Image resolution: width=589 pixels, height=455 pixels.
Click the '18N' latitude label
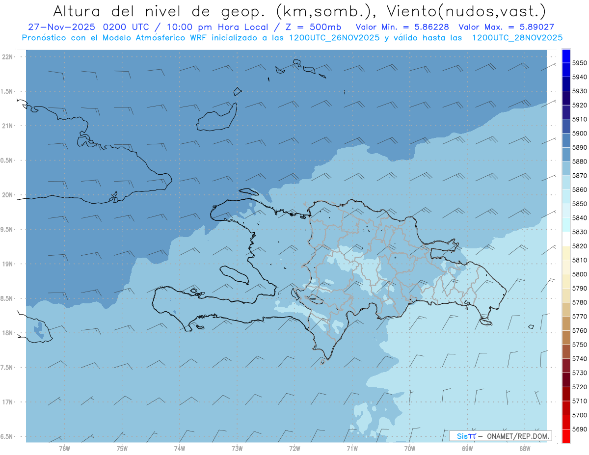tap(7, 333)
